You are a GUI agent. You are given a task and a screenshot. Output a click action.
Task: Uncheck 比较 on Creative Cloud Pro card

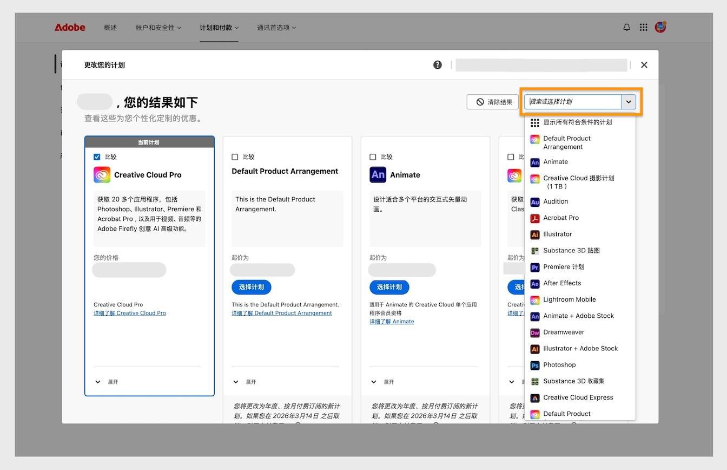point(97,157)
